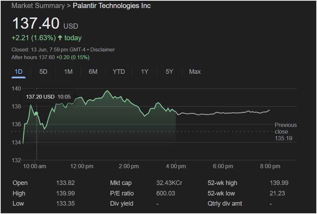Click the 8:00 pm axis label
Image resolution: width=317 pixels, height=214 pixels.
pyautogui.click(x=270, y=166)
